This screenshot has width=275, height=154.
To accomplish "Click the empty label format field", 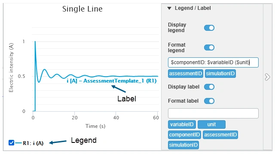I will (x=213, y=113).
